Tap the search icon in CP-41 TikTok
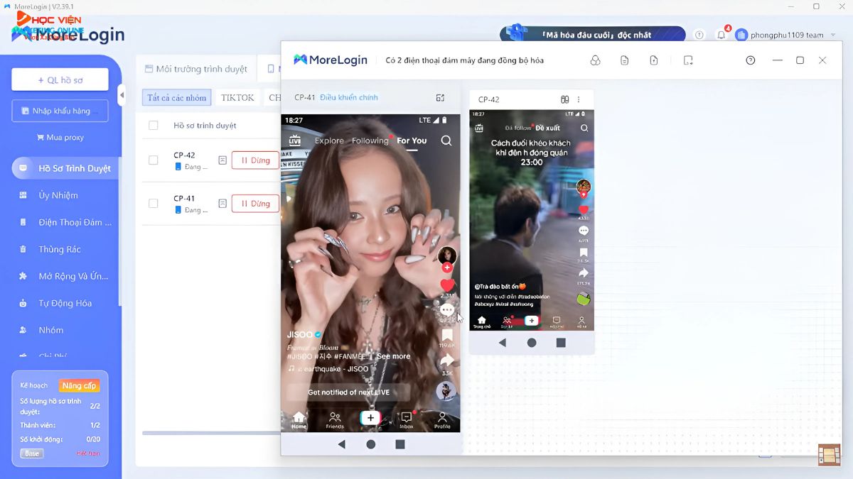Image resolution: width=853 pixels, height=479 pixels. click(446, 141)
